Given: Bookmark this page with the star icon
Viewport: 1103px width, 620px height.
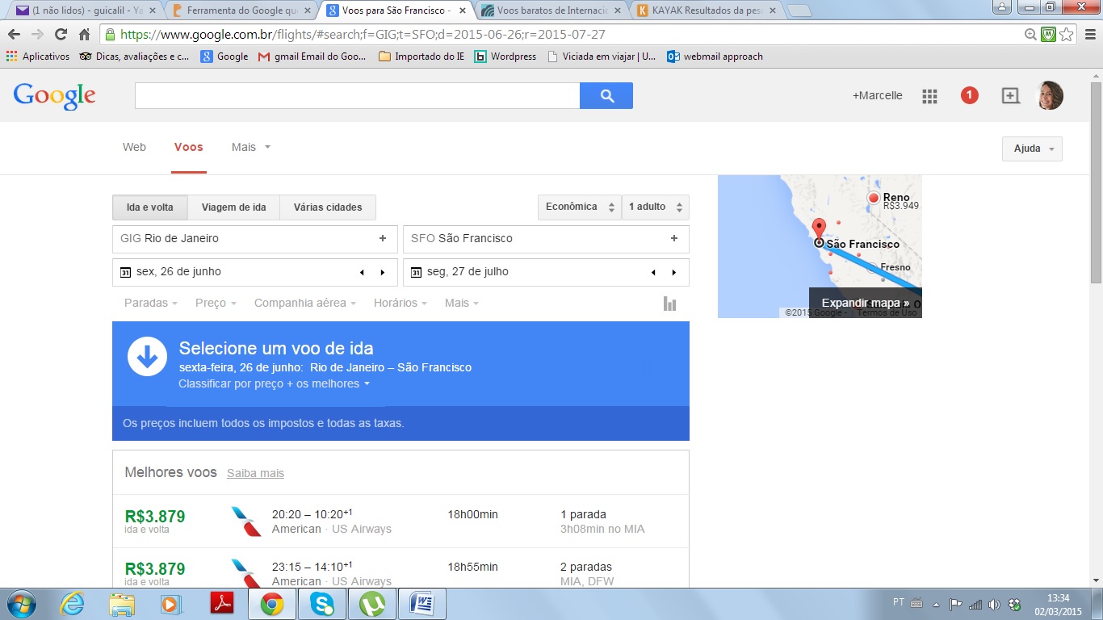Looking at the screenshot, I should [1067, 35].
